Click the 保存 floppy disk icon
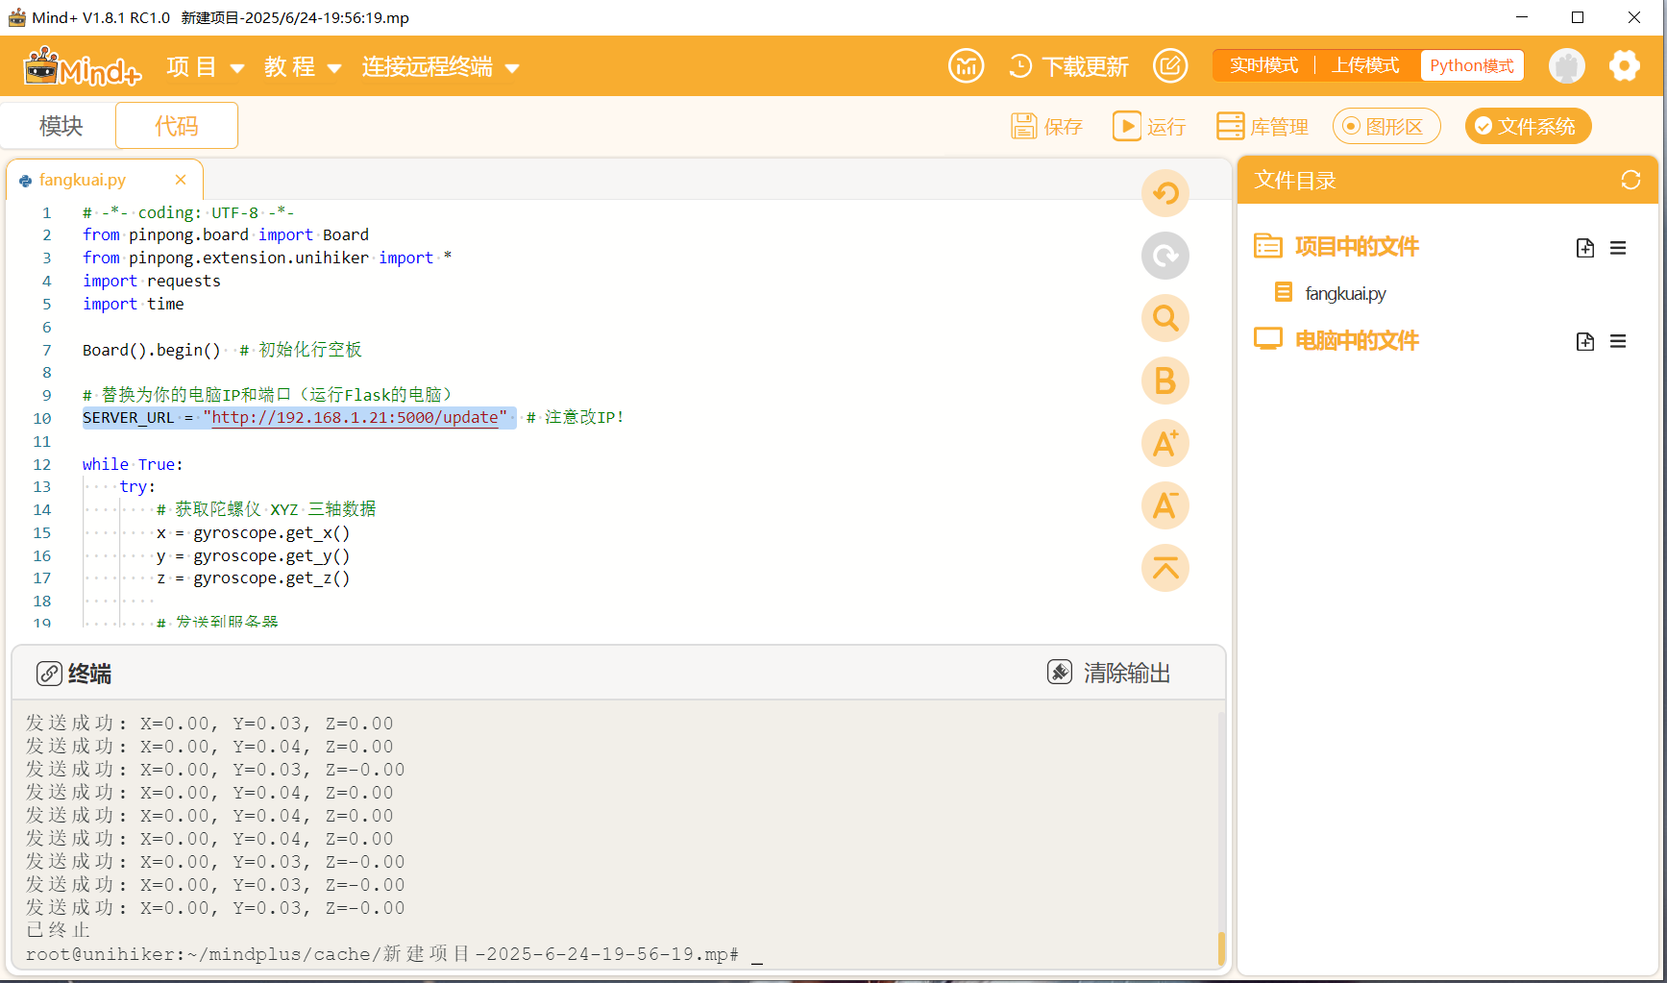Image resolution: width=1667 pixels, height=983 pixels. 1024,126
